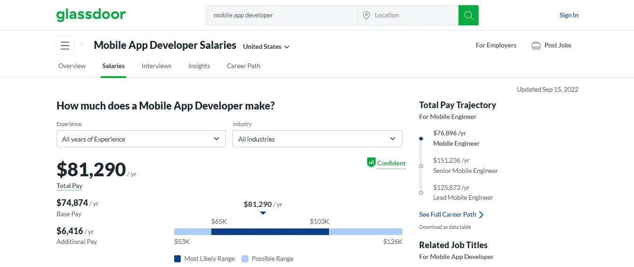Image resolution: width=634 pixels, height=267 pixels.
Task: Click the Location input field
Action: click(x=408, y=15)
